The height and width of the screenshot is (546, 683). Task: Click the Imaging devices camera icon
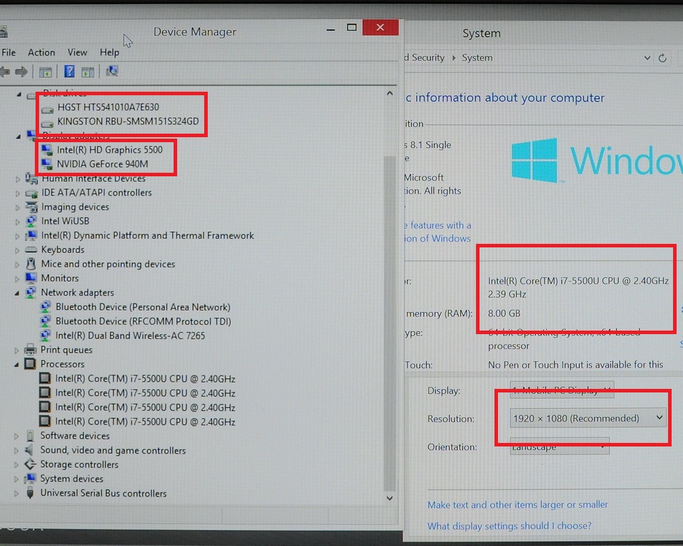(31, 207)
